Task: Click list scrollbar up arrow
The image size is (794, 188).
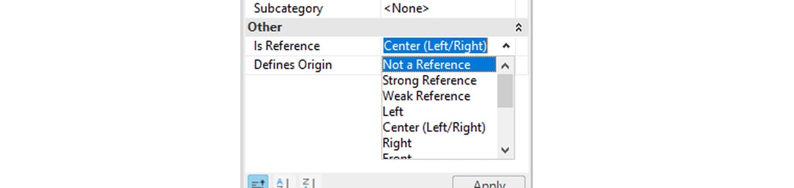Action: tap(505, 66)
